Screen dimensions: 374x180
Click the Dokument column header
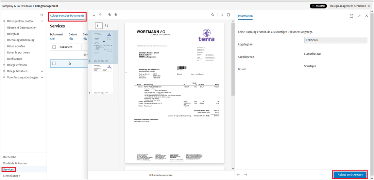point(66,47)
